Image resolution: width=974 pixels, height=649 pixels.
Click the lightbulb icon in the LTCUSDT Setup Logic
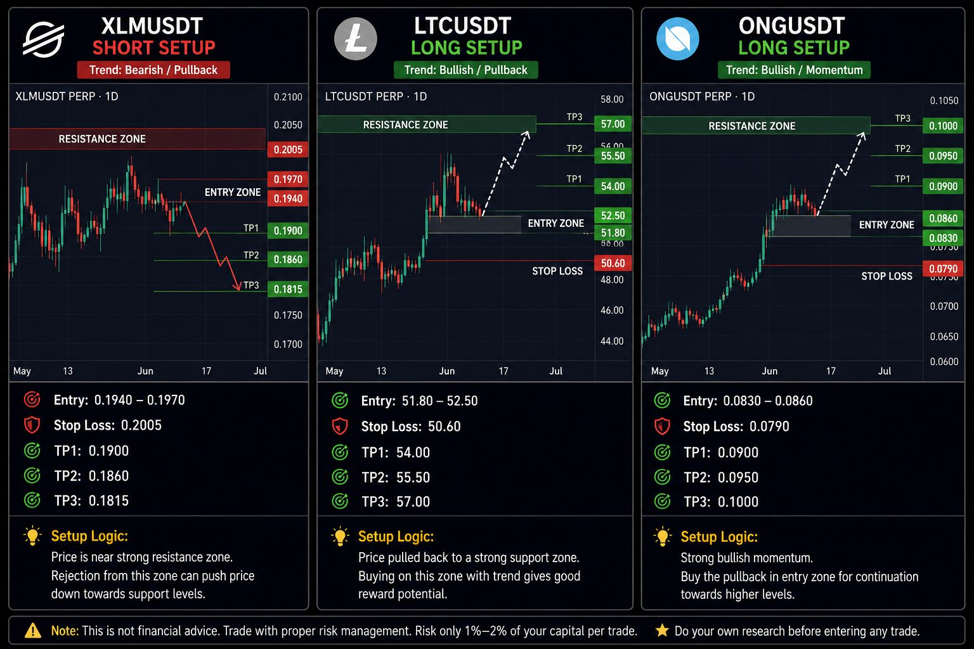pyautogui.click(x=341, y=536)
